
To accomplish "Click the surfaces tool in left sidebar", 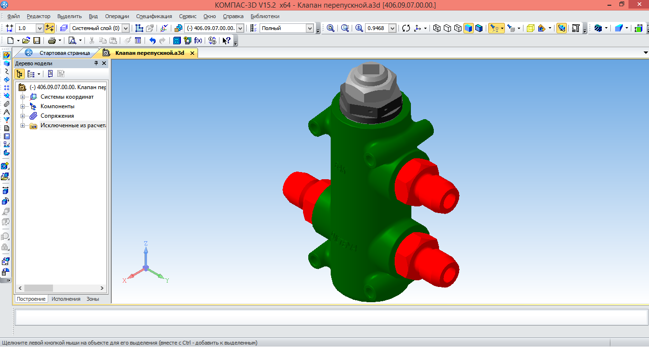I will click(x=6, y=79).
